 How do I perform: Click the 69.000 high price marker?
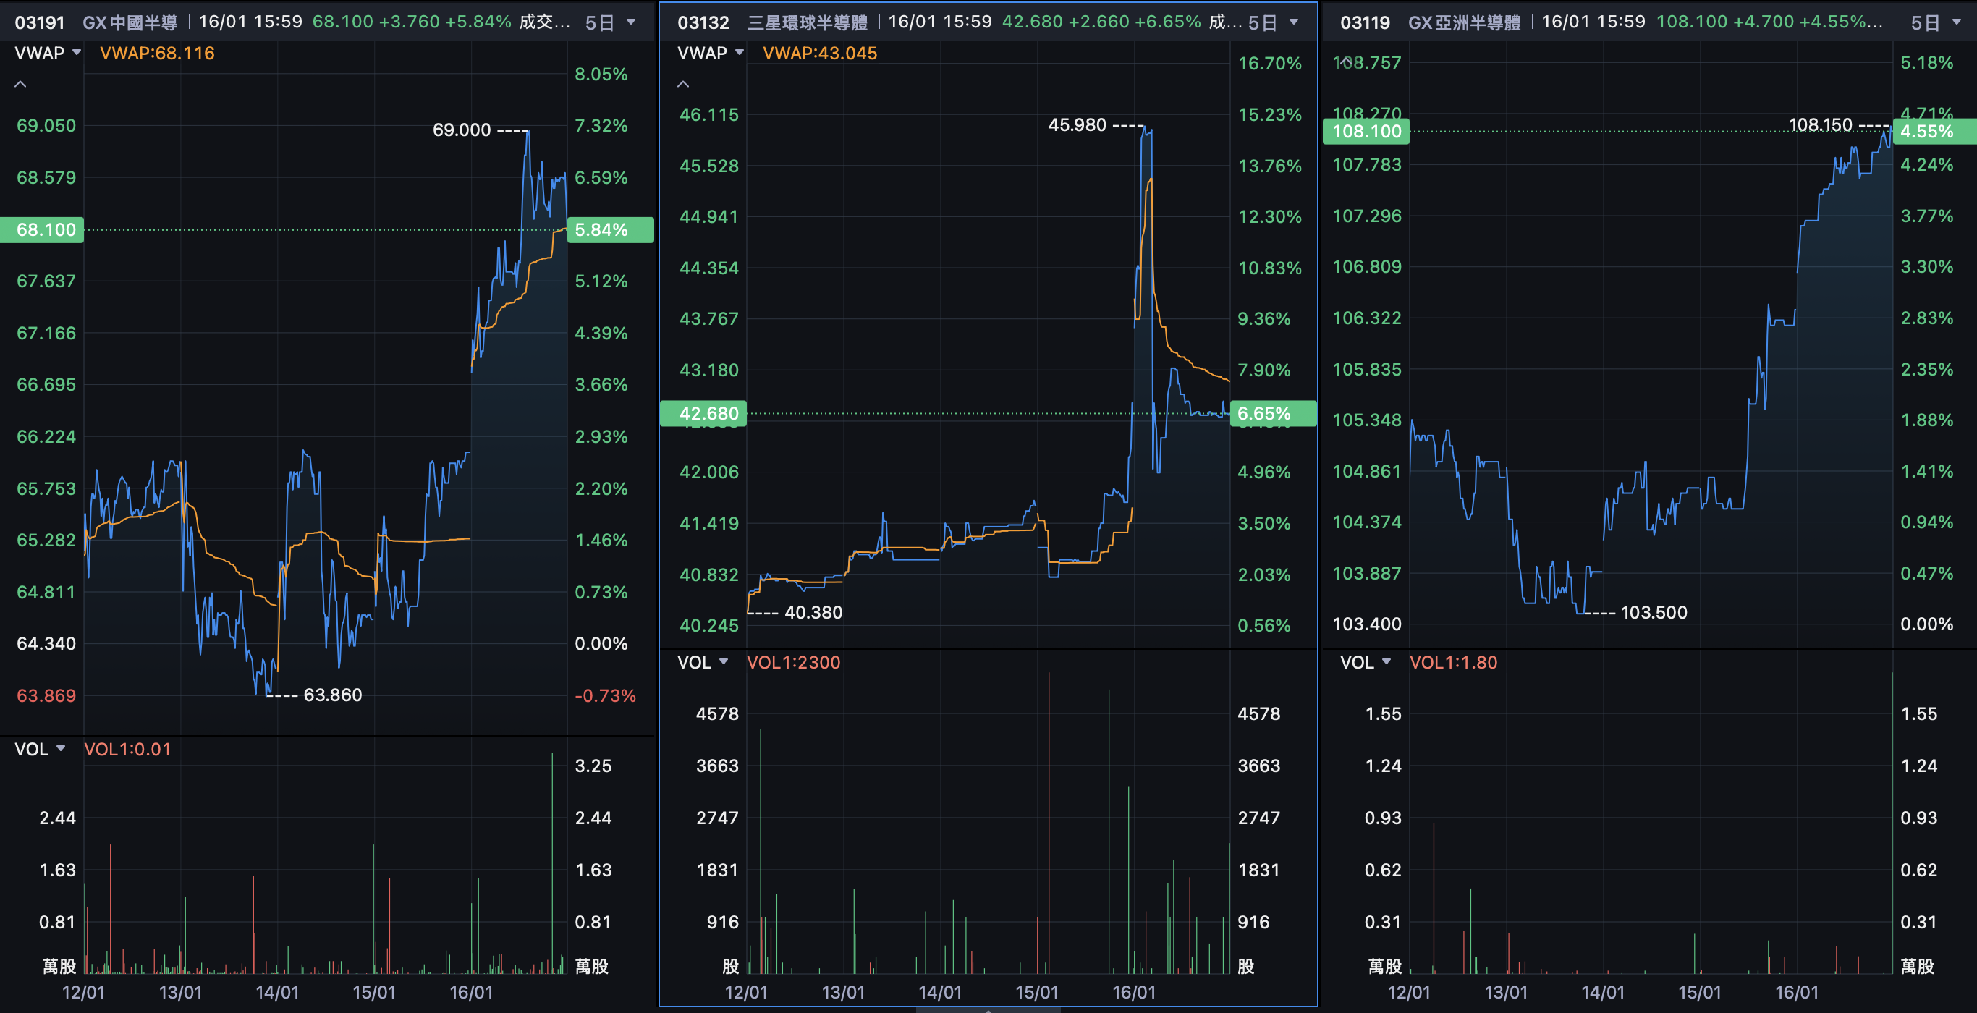[x=462, y=130]
